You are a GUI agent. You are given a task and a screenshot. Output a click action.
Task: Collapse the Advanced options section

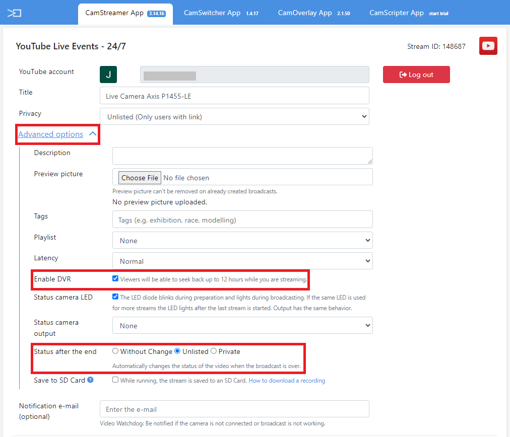57,134
